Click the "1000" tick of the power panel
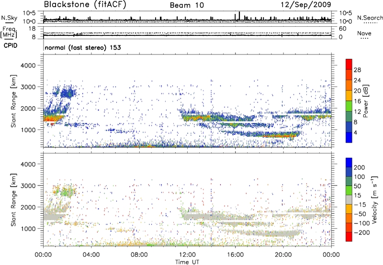 point(28,130)
